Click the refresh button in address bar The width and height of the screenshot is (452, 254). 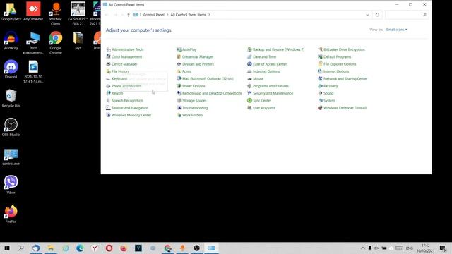(377, 15)
